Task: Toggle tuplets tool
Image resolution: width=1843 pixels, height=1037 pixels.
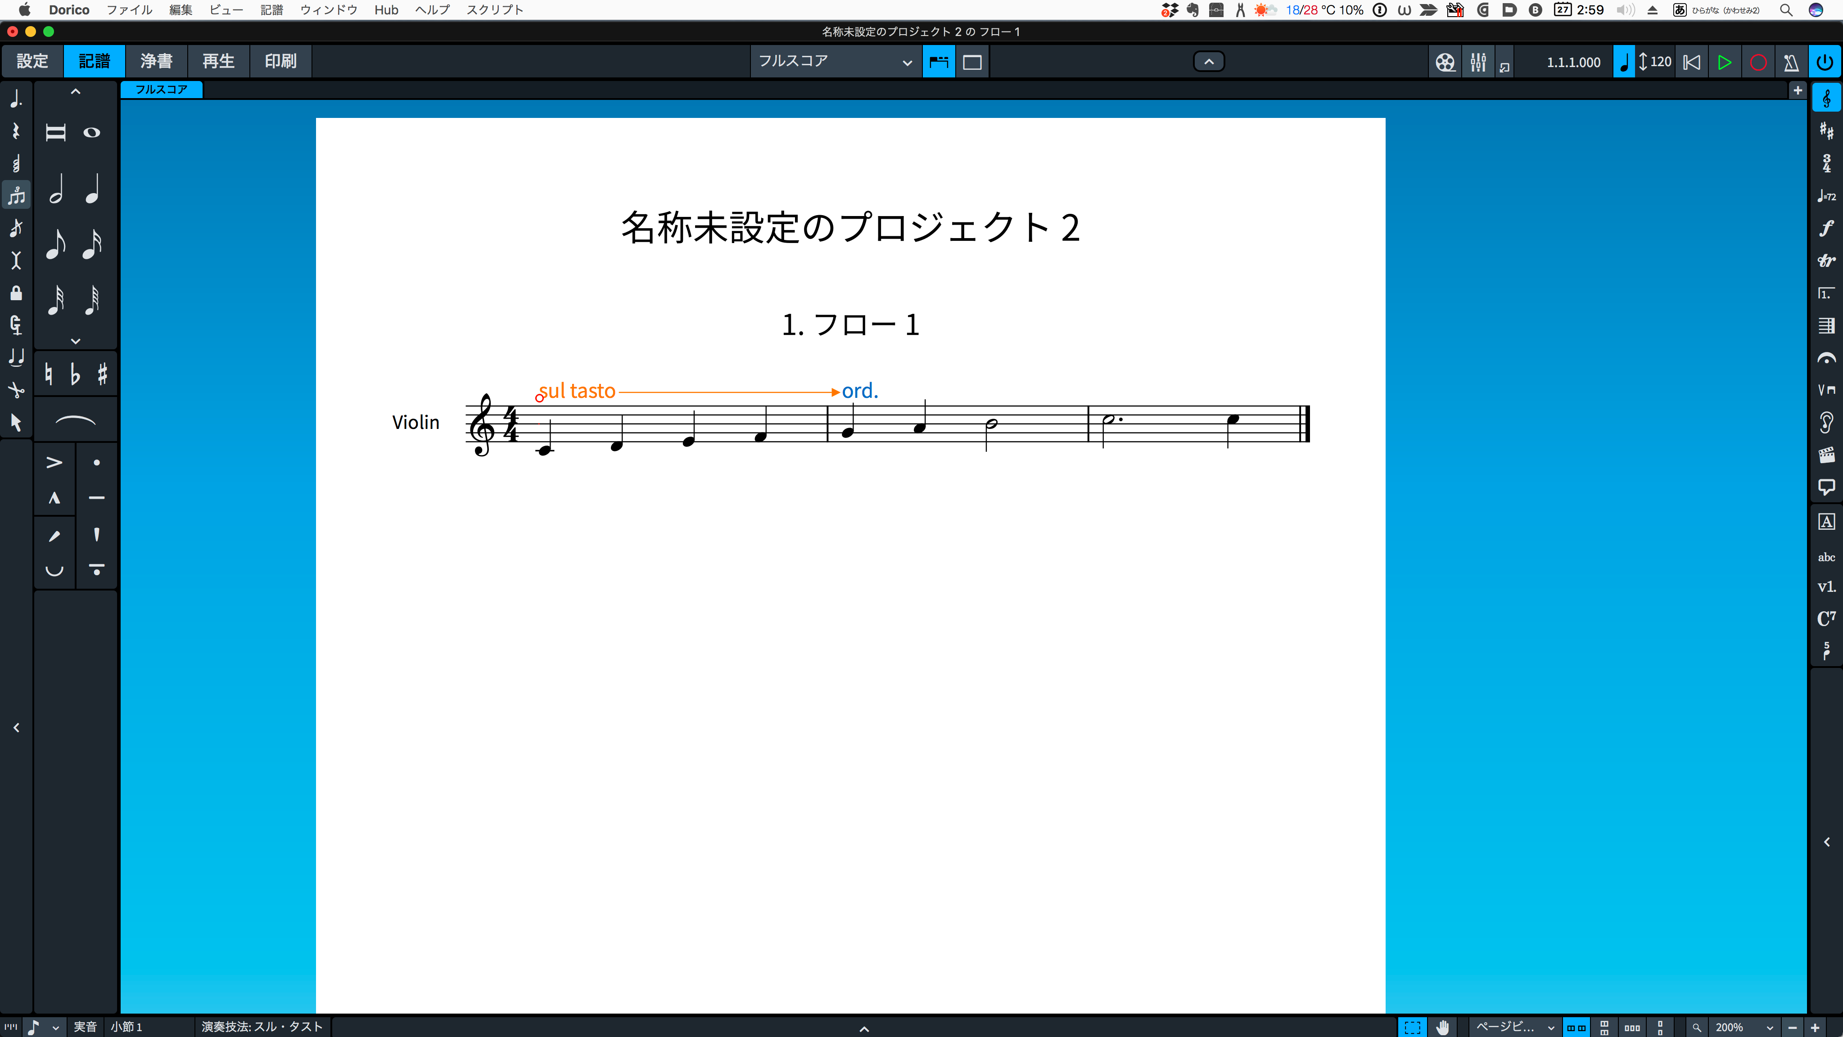Action: point(16,195)
